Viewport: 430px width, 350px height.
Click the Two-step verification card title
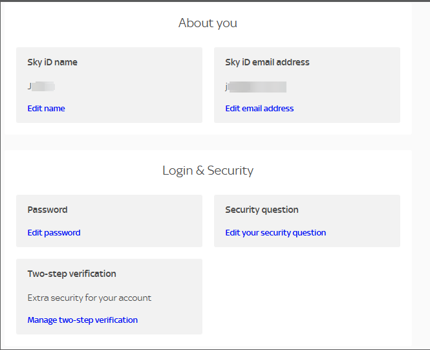point(72,274)
